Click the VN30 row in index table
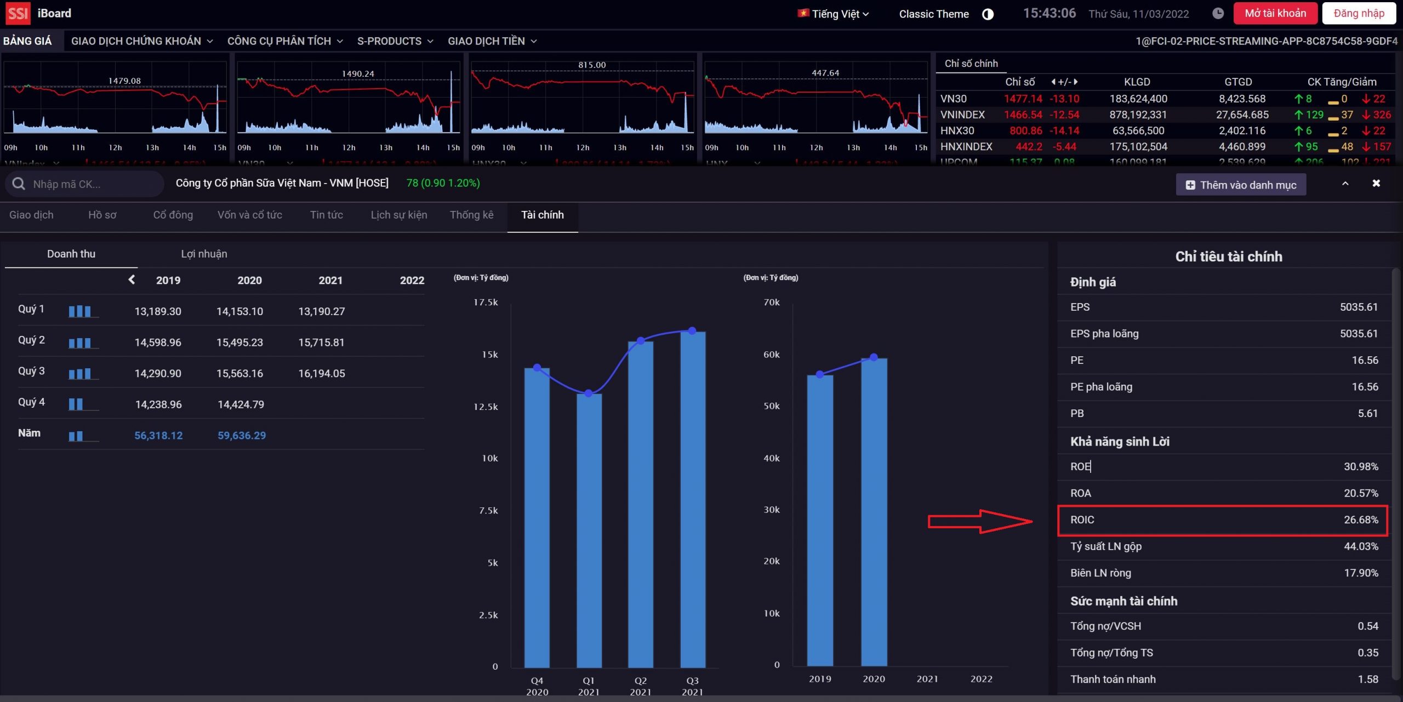Viewport: 1403px width, 702px height. tap(1165, 99)
